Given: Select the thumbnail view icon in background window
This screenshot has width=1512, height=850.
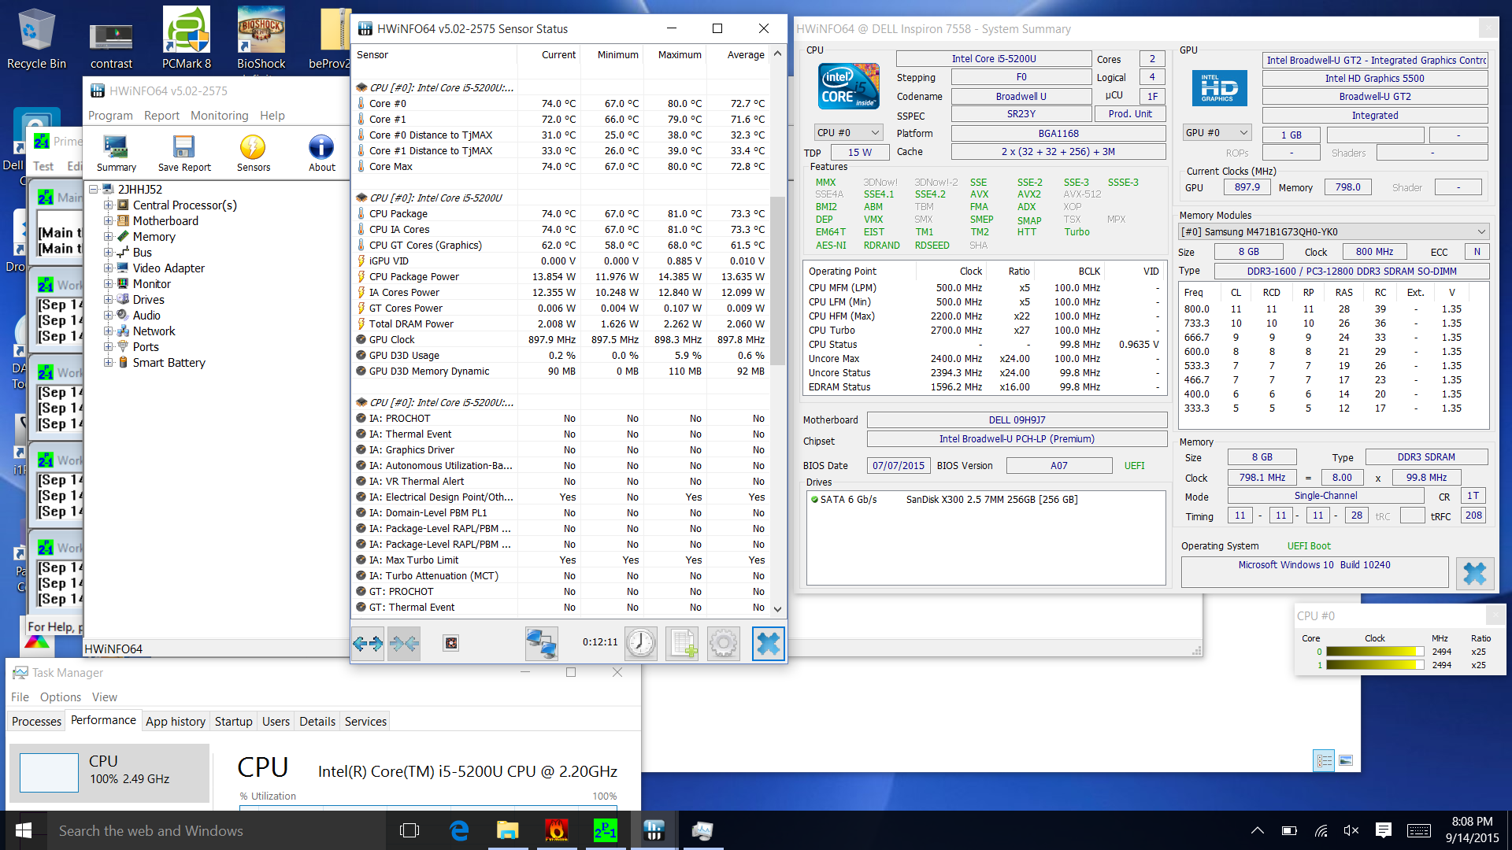Looking at the screenshot, I should tap(1346, 760).
